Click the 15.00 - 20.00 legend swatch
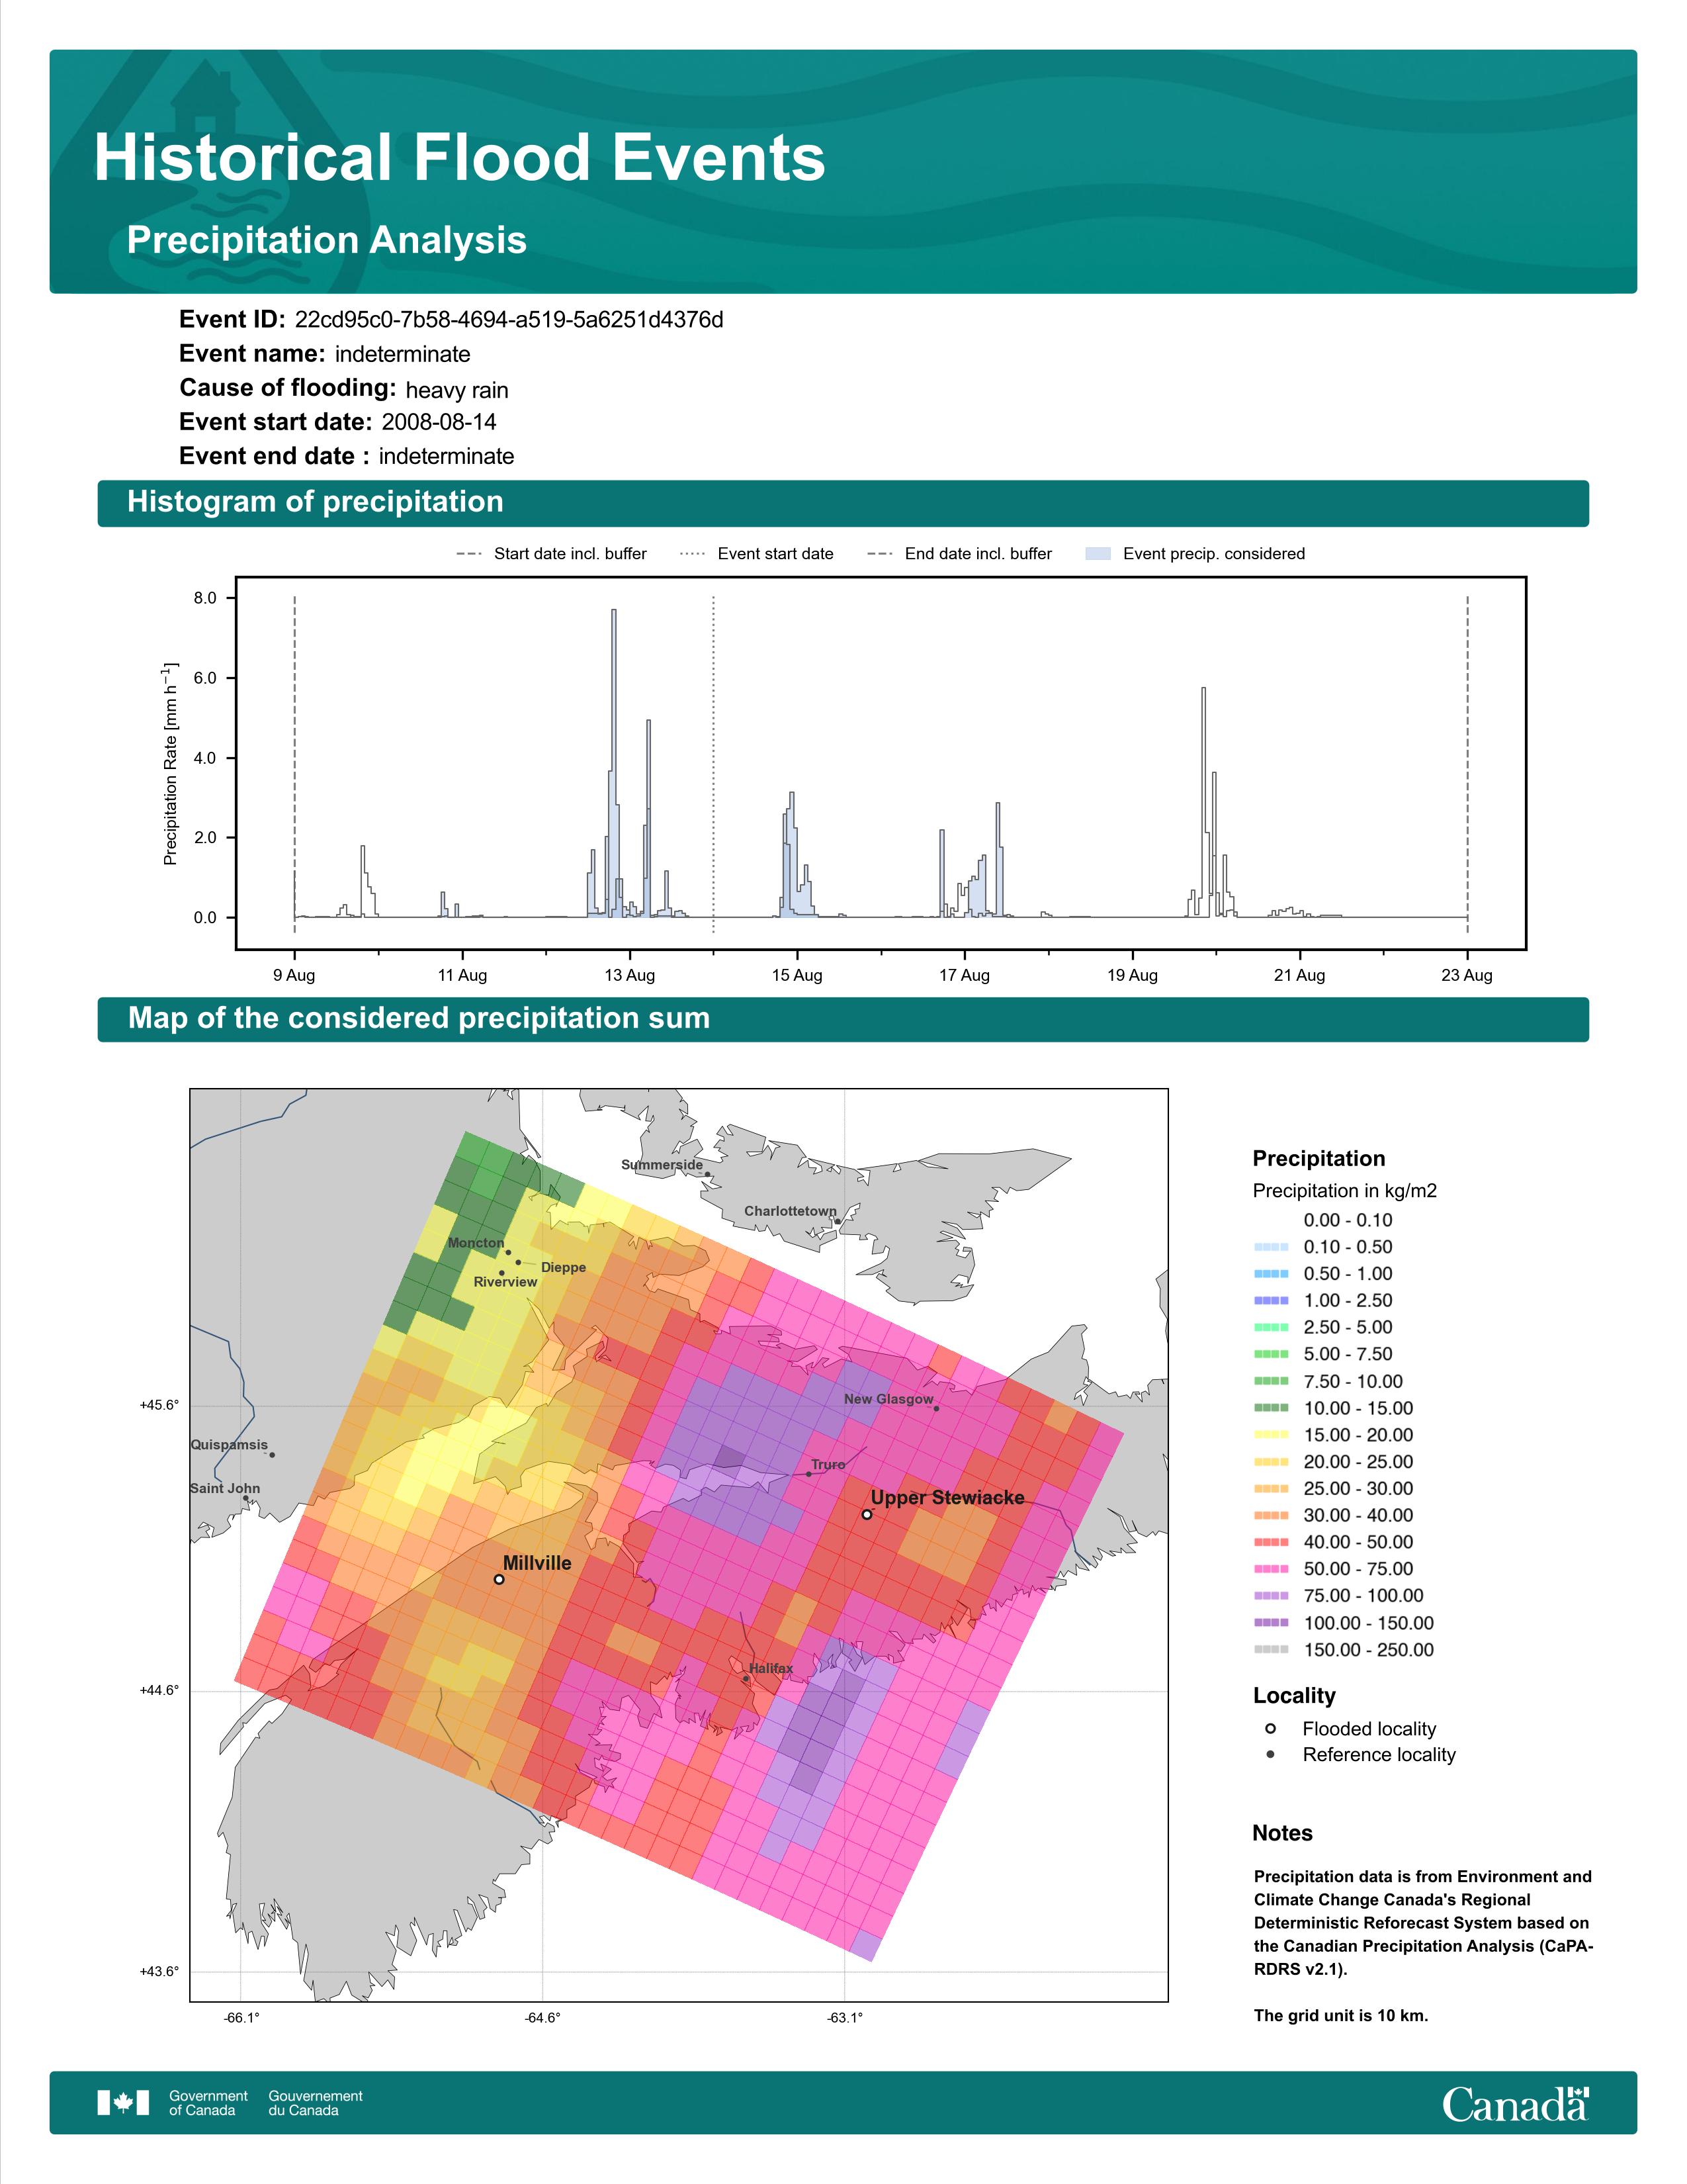Image resolution: width=1687 pixels, height=2184 pixels. (1272, 1435)
